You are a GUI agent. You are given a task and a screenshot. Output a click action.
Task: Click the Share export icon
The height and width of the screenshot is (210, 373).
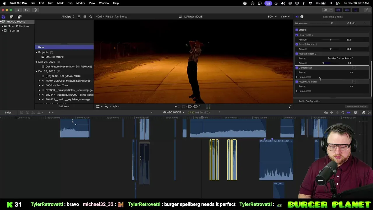tap(367, 10)
